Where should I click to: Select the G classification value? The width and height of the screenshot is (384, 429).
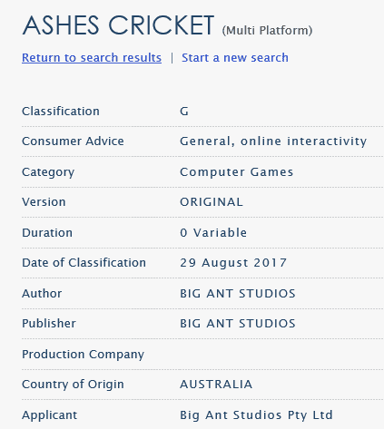[x=184, y=112]
